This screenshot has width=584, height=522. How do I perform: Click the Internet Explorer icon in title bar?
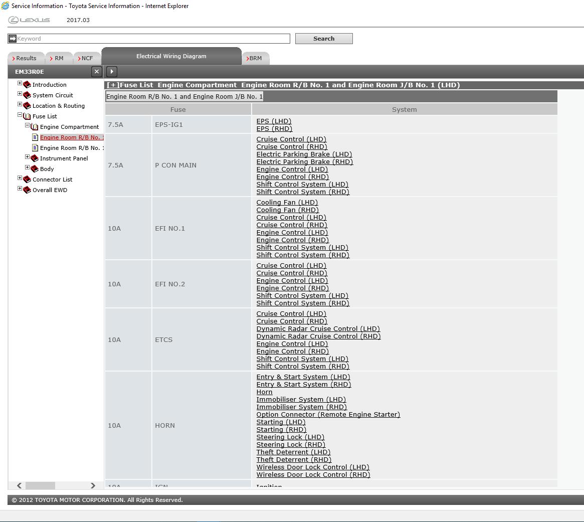point(5,6)
